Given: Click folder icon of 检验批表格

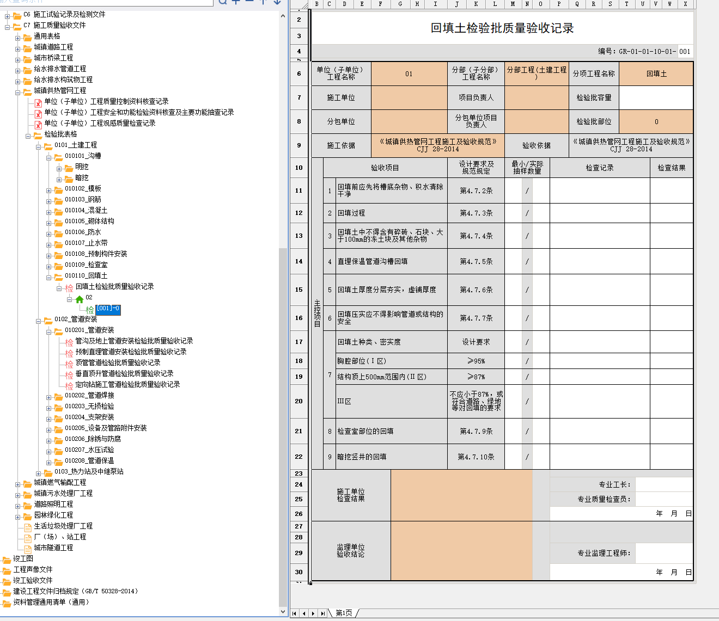Looking at the screenshot, I should point(38,135).
